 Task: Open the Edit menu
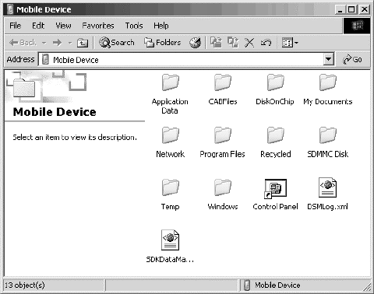(x=38, y=26)
